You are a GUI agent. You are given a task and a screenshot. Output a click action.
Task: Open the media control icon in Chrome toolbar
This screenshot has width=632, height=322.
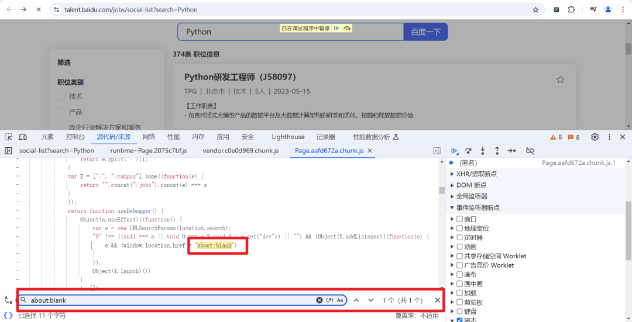coord(593,9)
